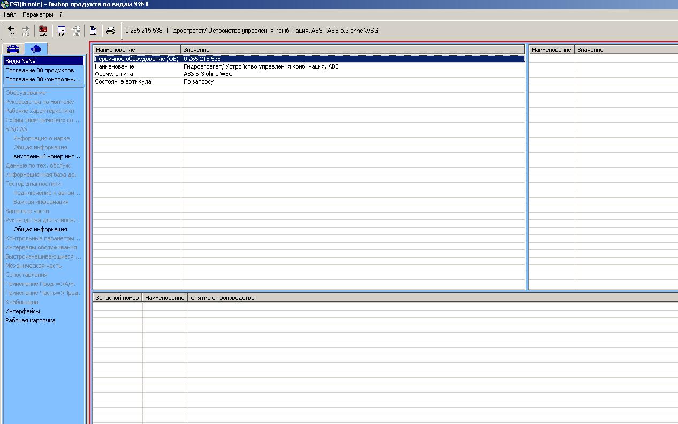Open the Параметры menu
This screenshot has width=678, height=424.
click(37, 14)
